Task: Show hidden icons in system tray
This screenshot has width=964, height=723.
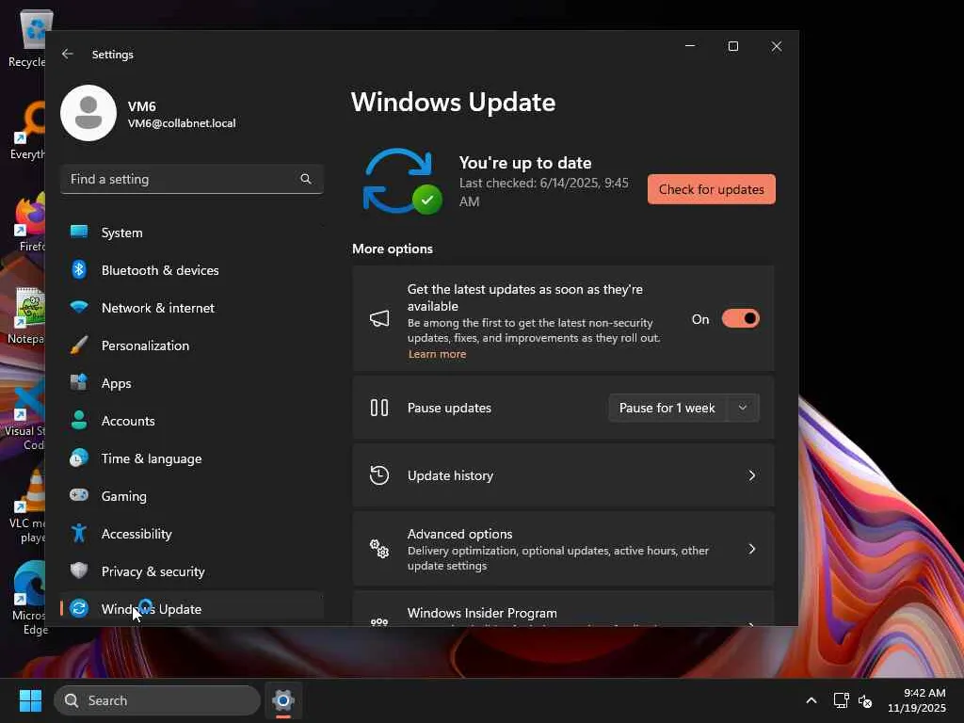Action: click(811, 700)
